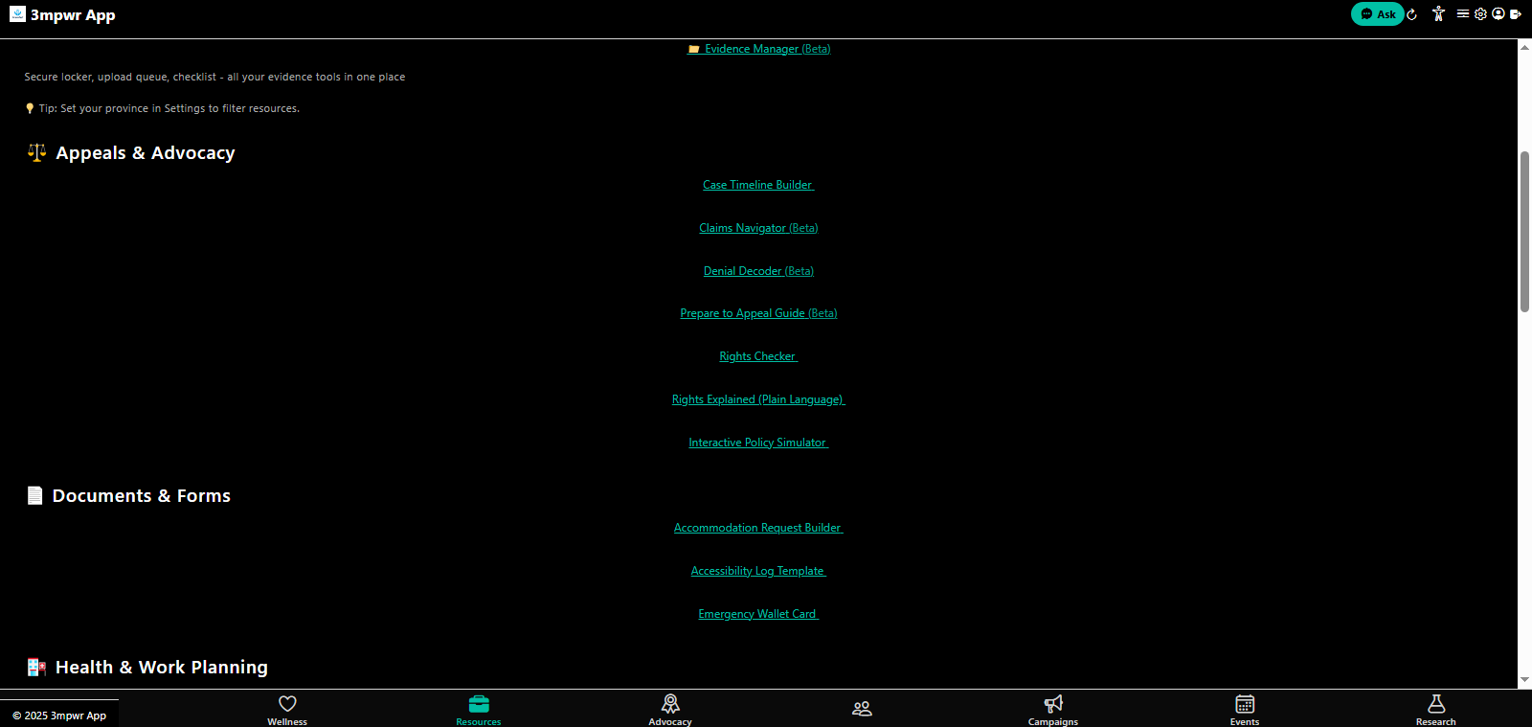
Task: Click the scrollbar down arrow
Action: click(x=1524, y=680)
